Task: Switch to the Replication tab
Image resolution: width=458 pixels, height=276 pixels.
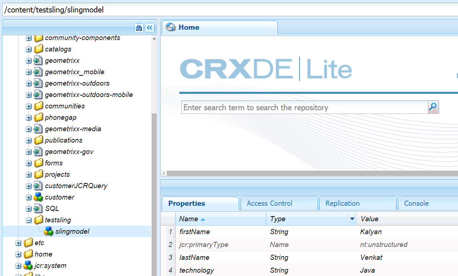Action: (x=357, y=204)
